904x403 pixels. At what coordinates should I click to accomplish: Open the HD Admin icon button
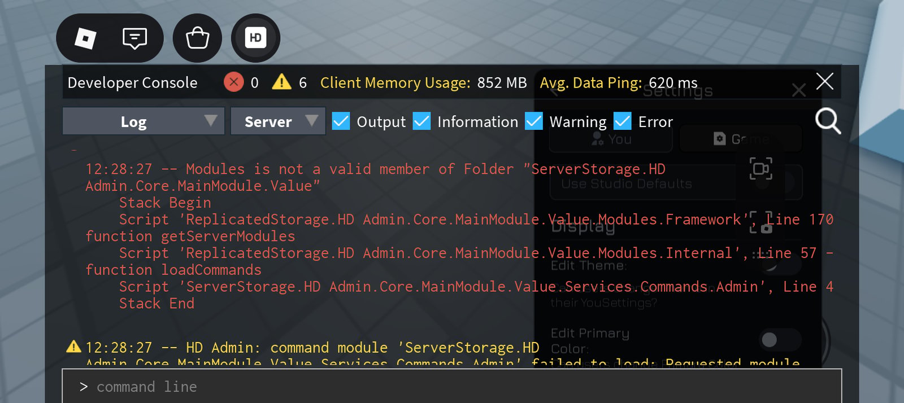(x=255, y=38)
